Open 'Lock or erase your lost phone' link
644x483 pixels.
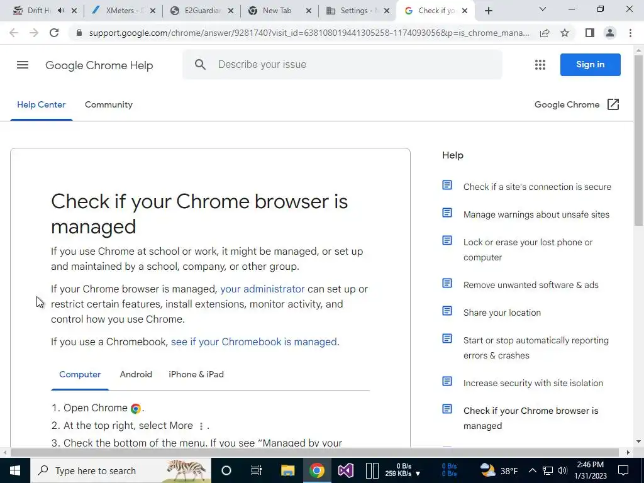(x=528, y=250)
